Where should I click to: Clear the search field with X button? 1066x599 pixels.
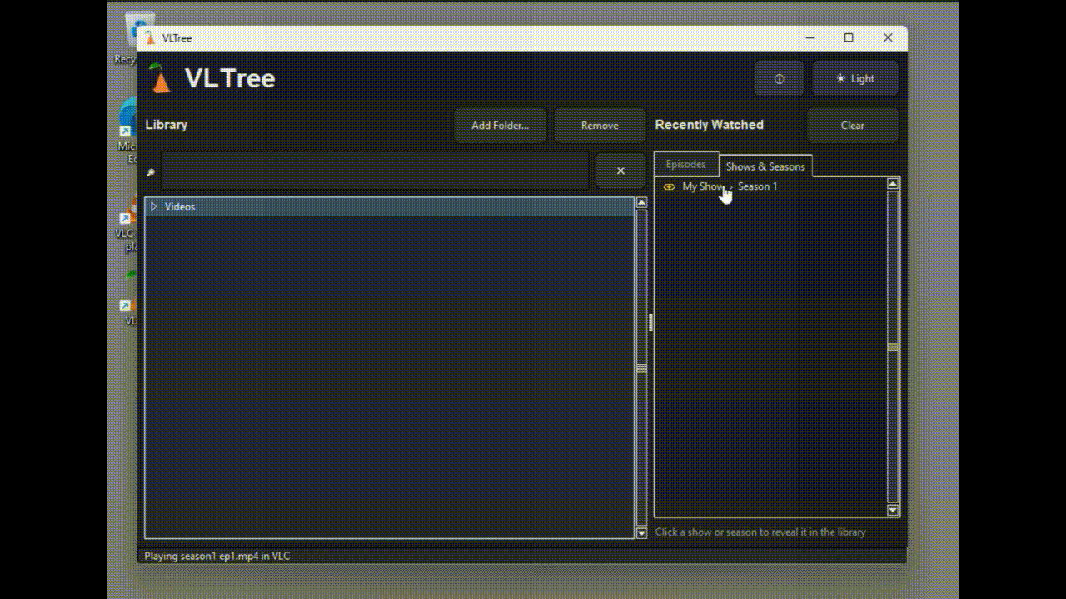(620, 171)
